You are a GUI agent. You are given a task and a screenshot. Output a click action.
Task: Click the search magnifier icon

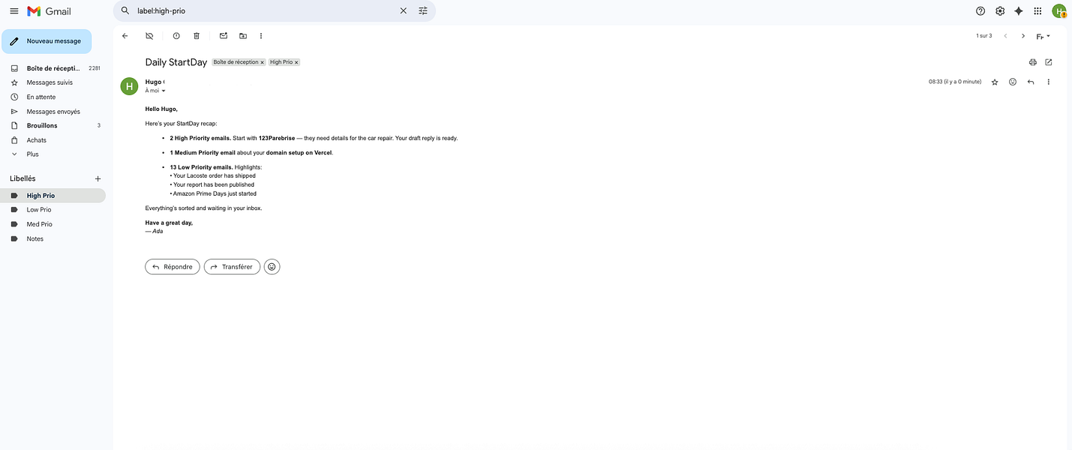pyautogui.click(x=125, y=11)
